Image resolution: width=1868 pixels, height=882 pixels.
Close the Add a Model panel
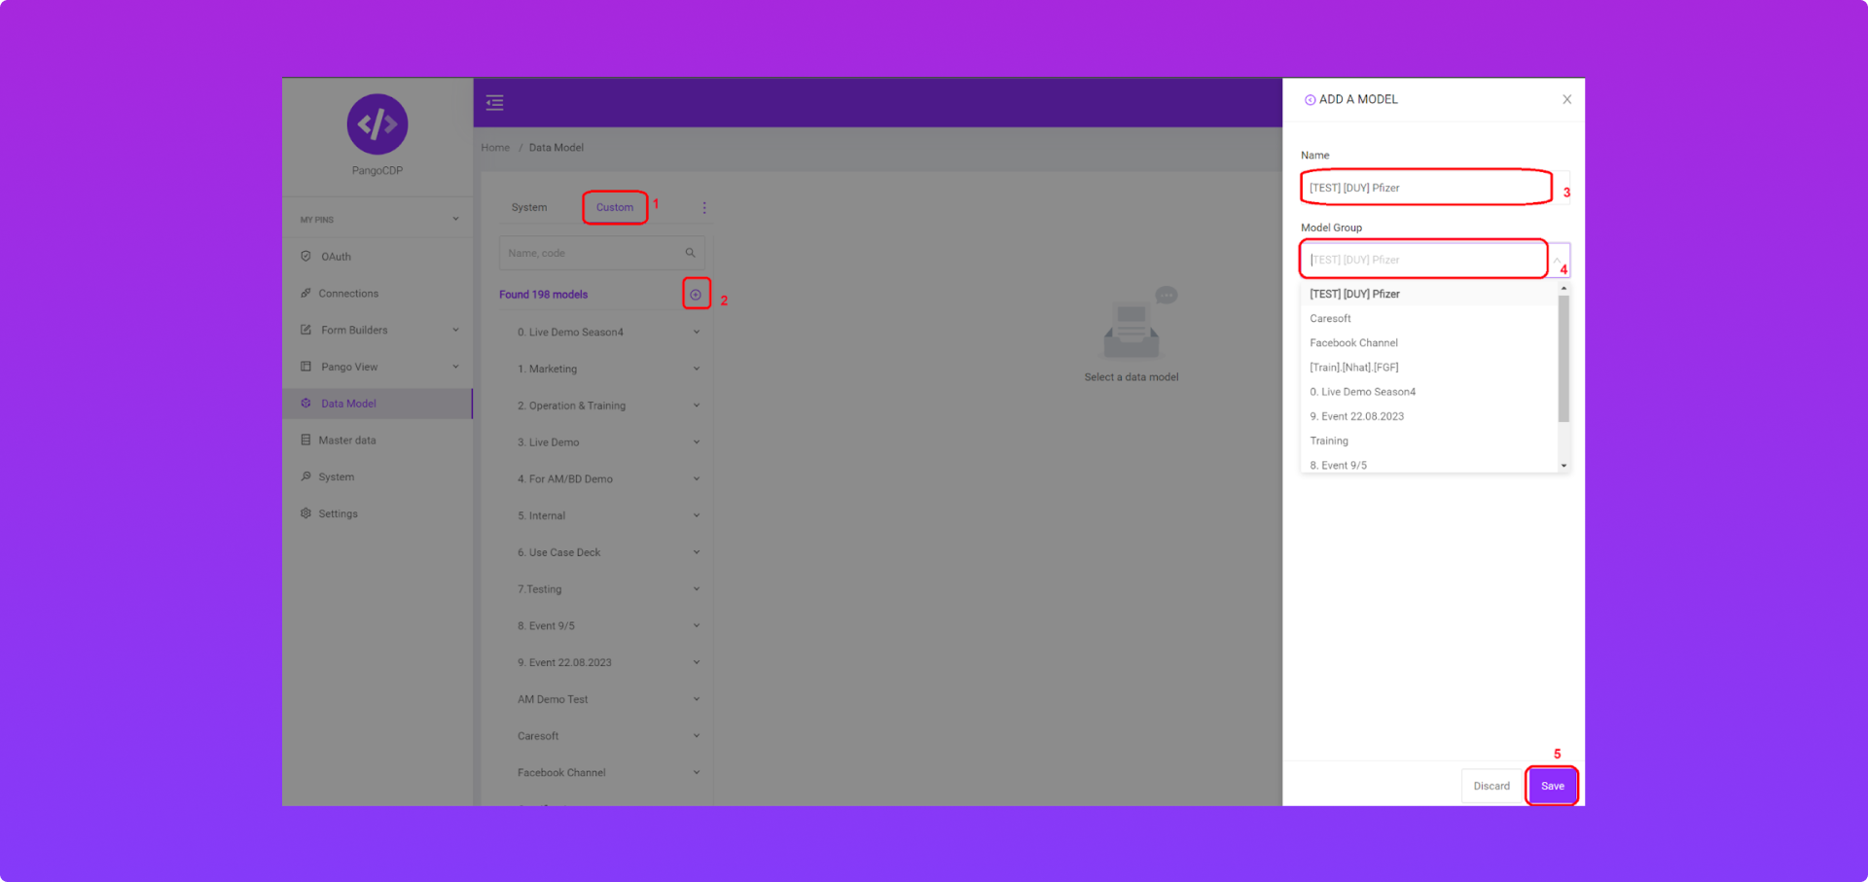pos(1566,100)
